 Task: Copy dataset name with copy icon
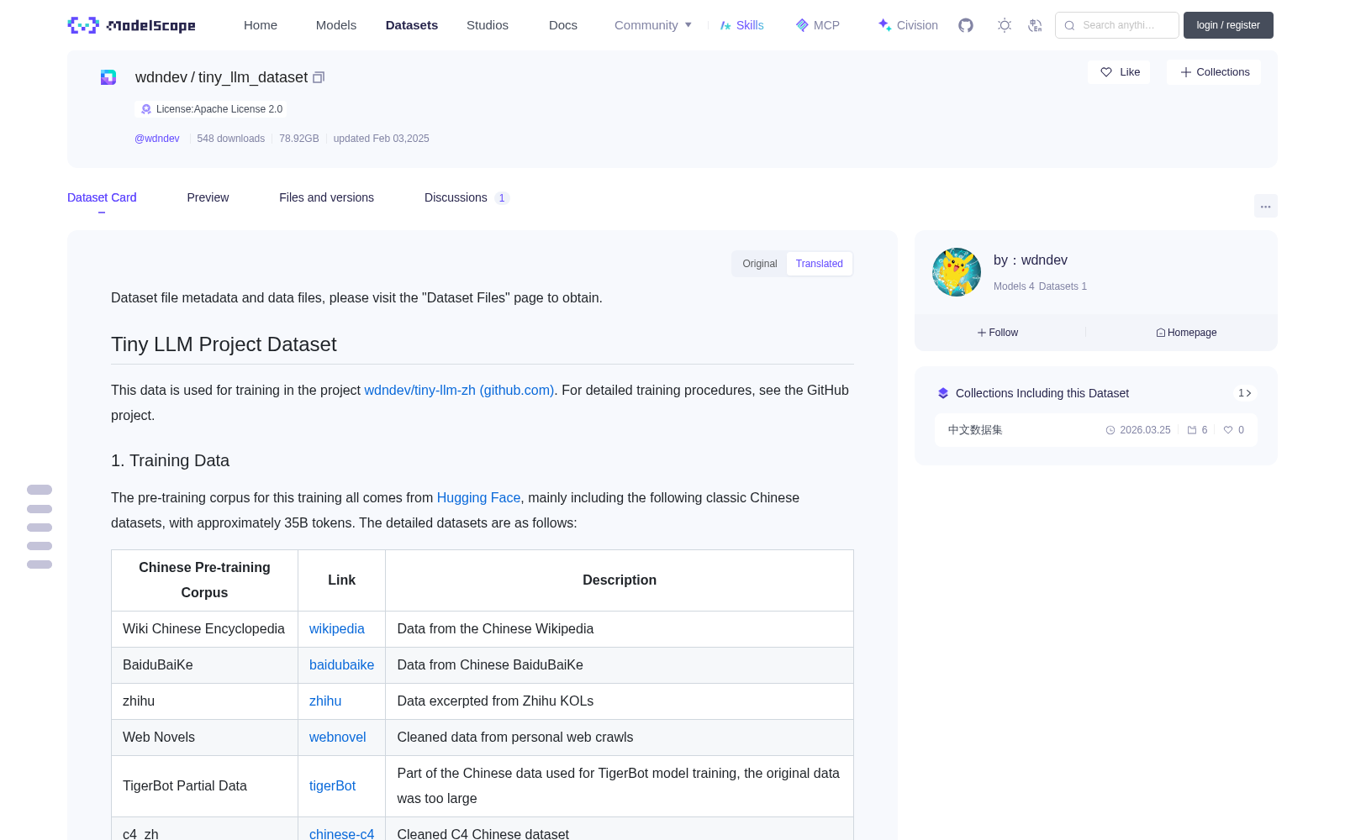pos(319,77)
